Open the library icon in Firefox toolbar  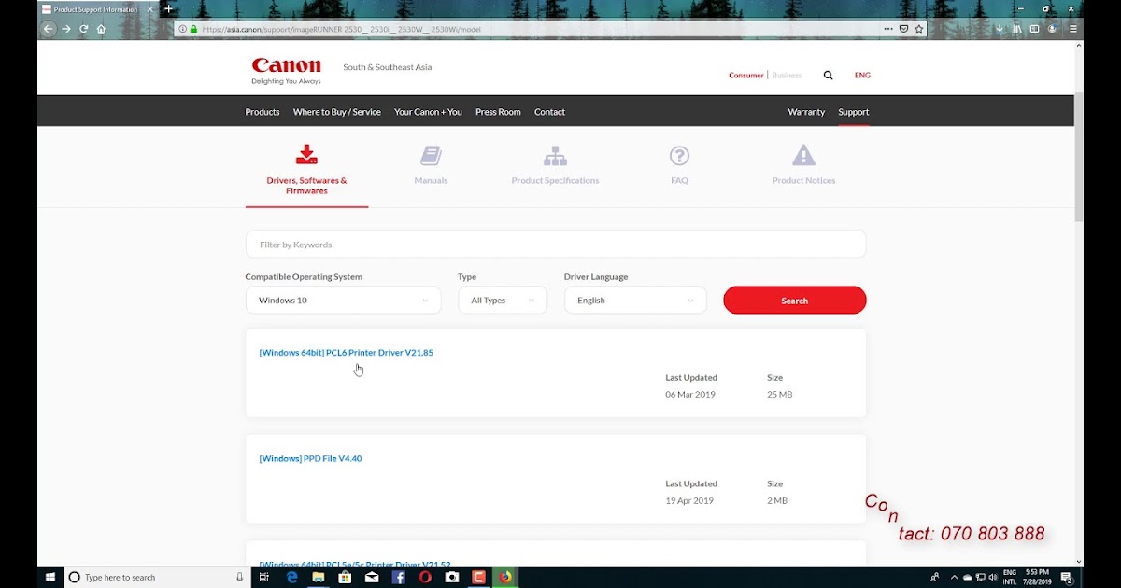1017,29
